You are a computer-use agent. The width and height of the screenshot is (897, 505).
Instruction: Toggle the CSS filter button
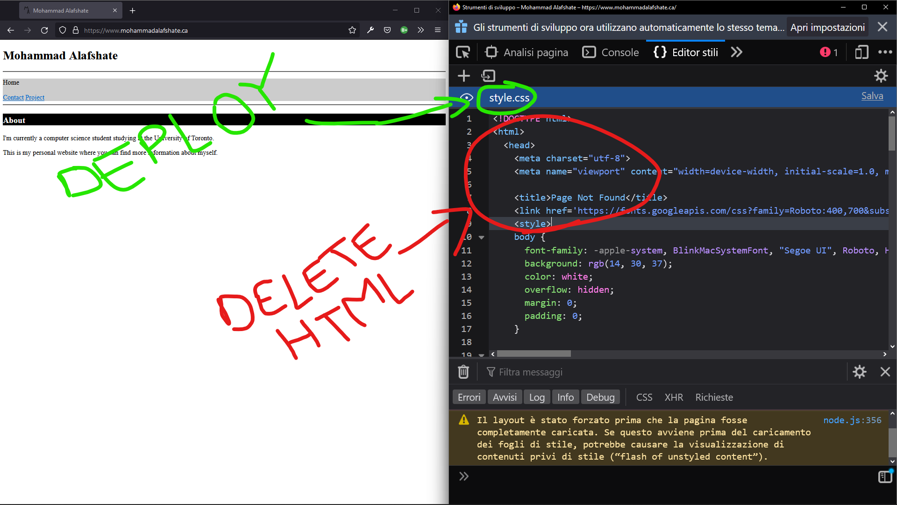click(644, 397)
